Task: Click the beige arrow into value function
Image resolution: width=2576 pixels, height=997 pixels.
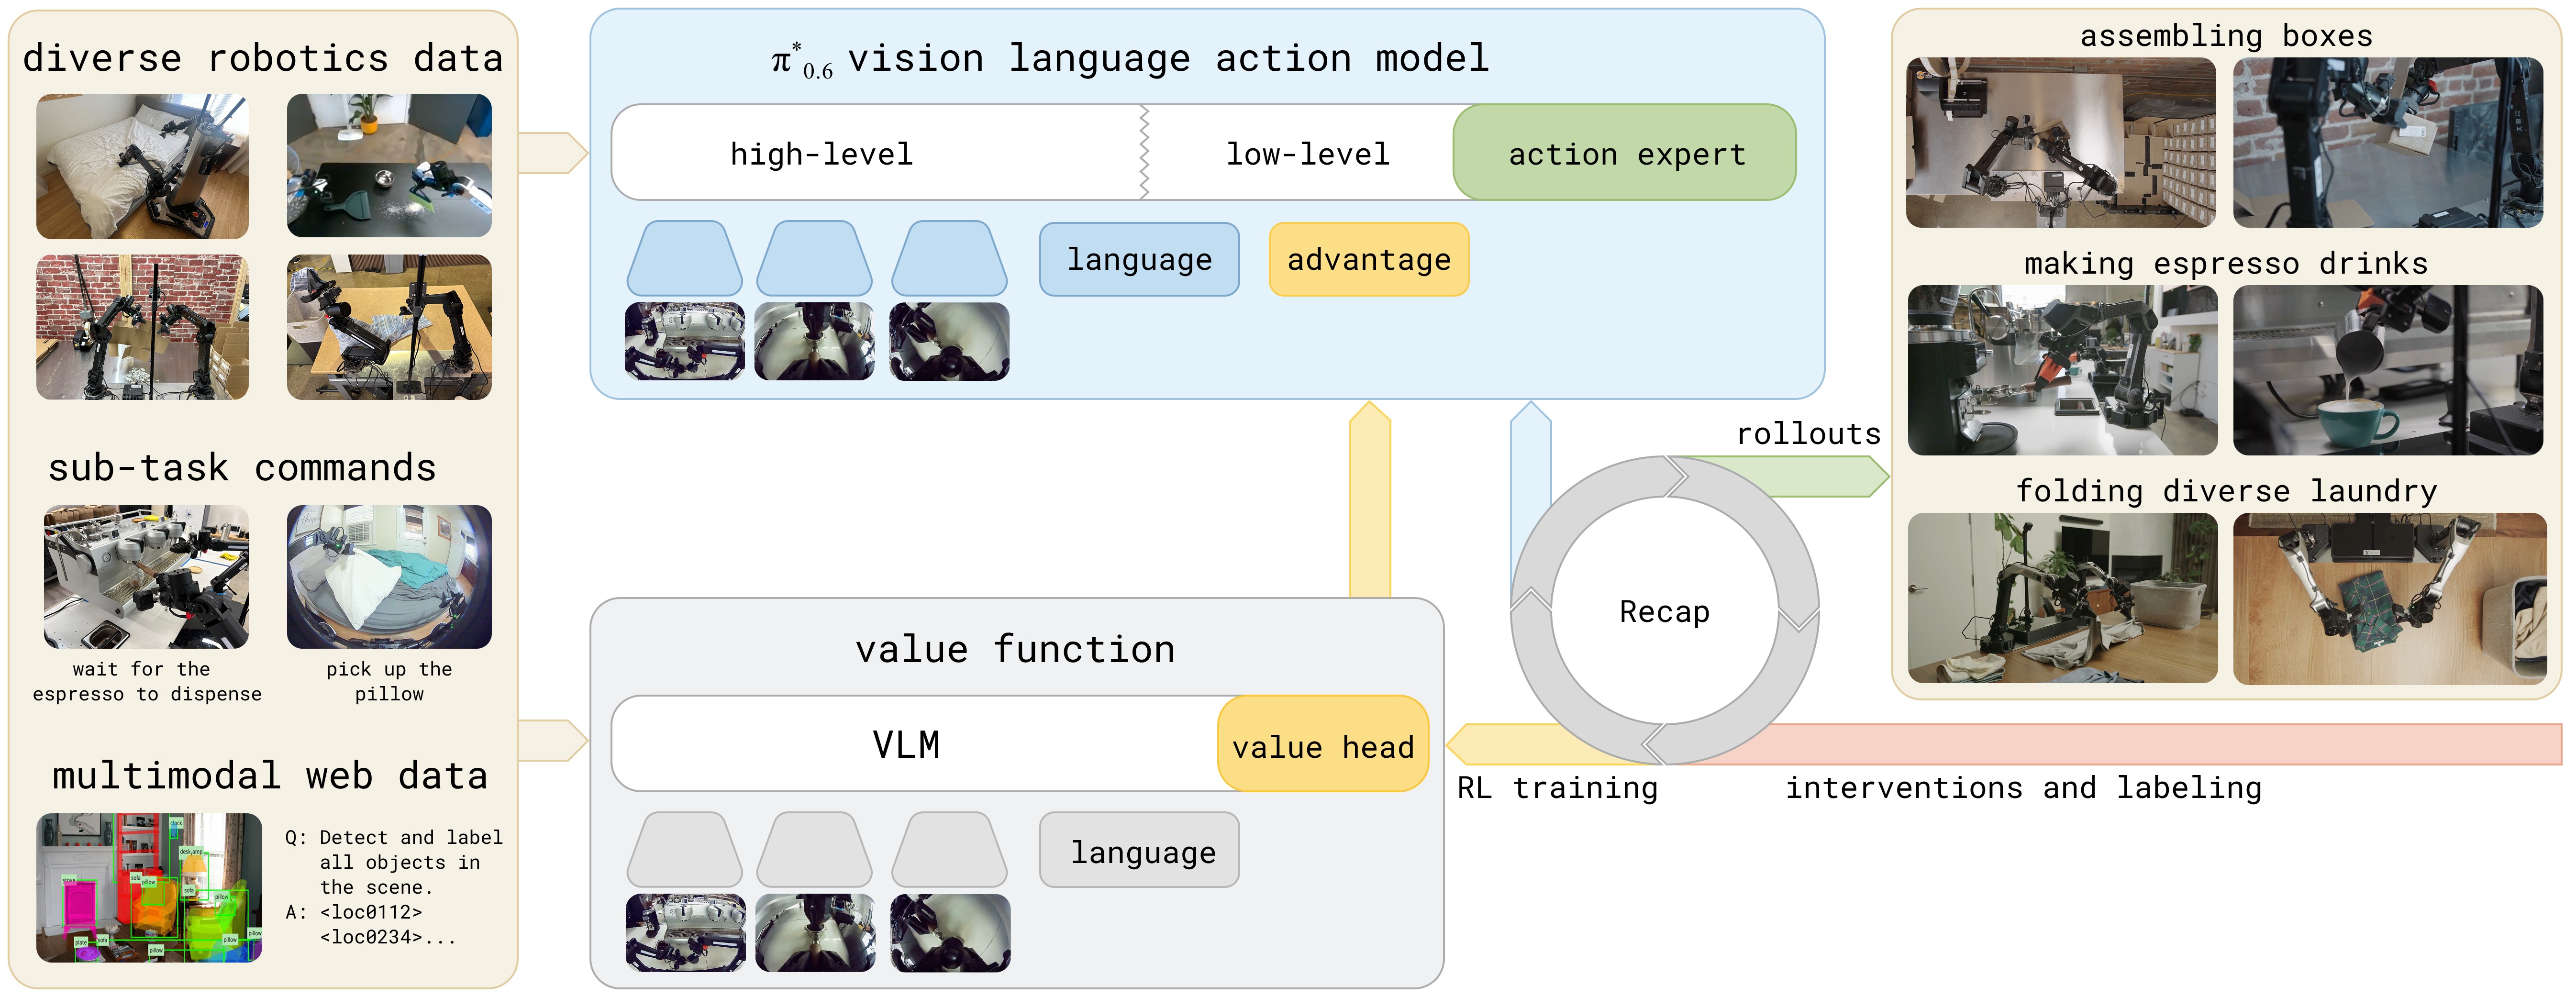Action: pyautogui.click(x=553, y=740)
